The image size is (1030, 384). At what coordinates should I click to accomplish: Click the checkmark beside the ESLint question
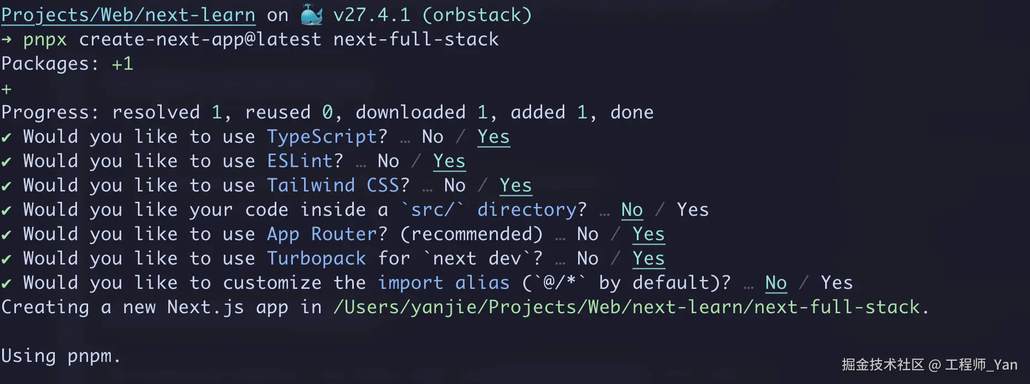[7, 162]
